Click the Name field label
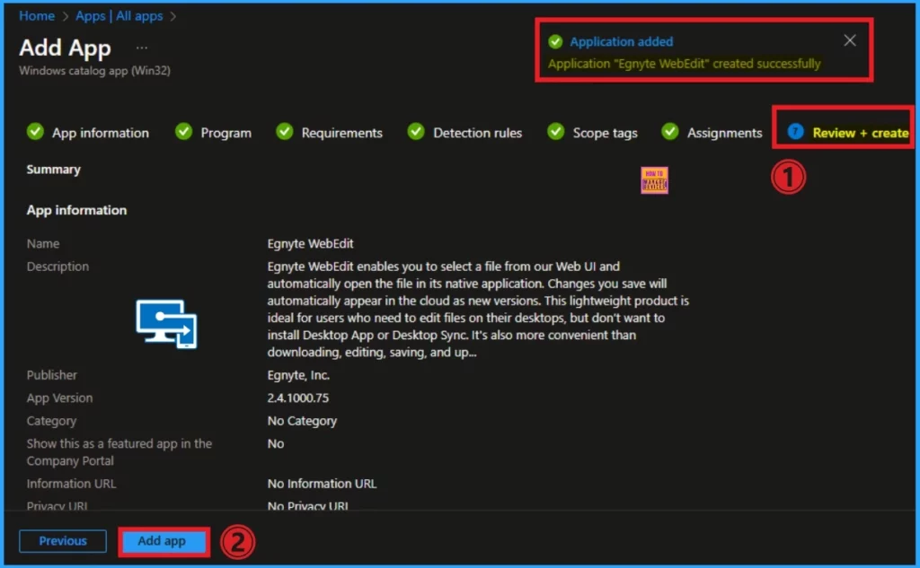 click(43, 243)
